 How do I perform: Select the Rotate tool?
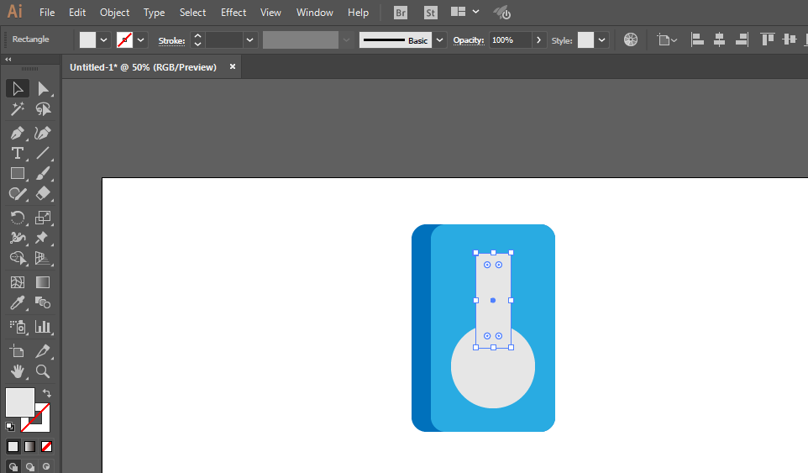pos(18,218)
